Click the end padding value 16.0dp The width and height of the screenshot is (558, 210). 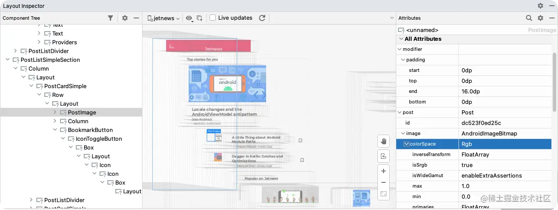pos(471,91)
